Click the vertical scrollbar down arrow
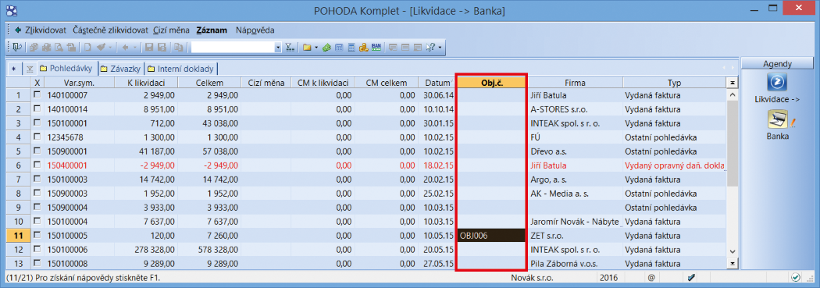Screen dimensions: 820x288 click(733, 251)
